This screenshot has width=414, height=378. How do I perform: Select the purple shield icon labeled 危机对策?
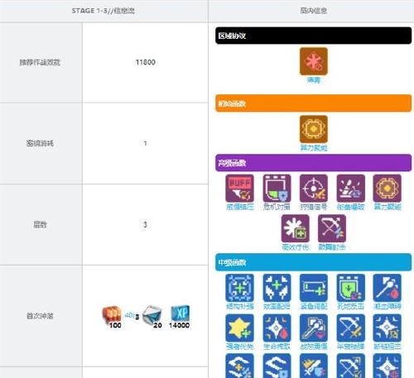coord(277,189)
